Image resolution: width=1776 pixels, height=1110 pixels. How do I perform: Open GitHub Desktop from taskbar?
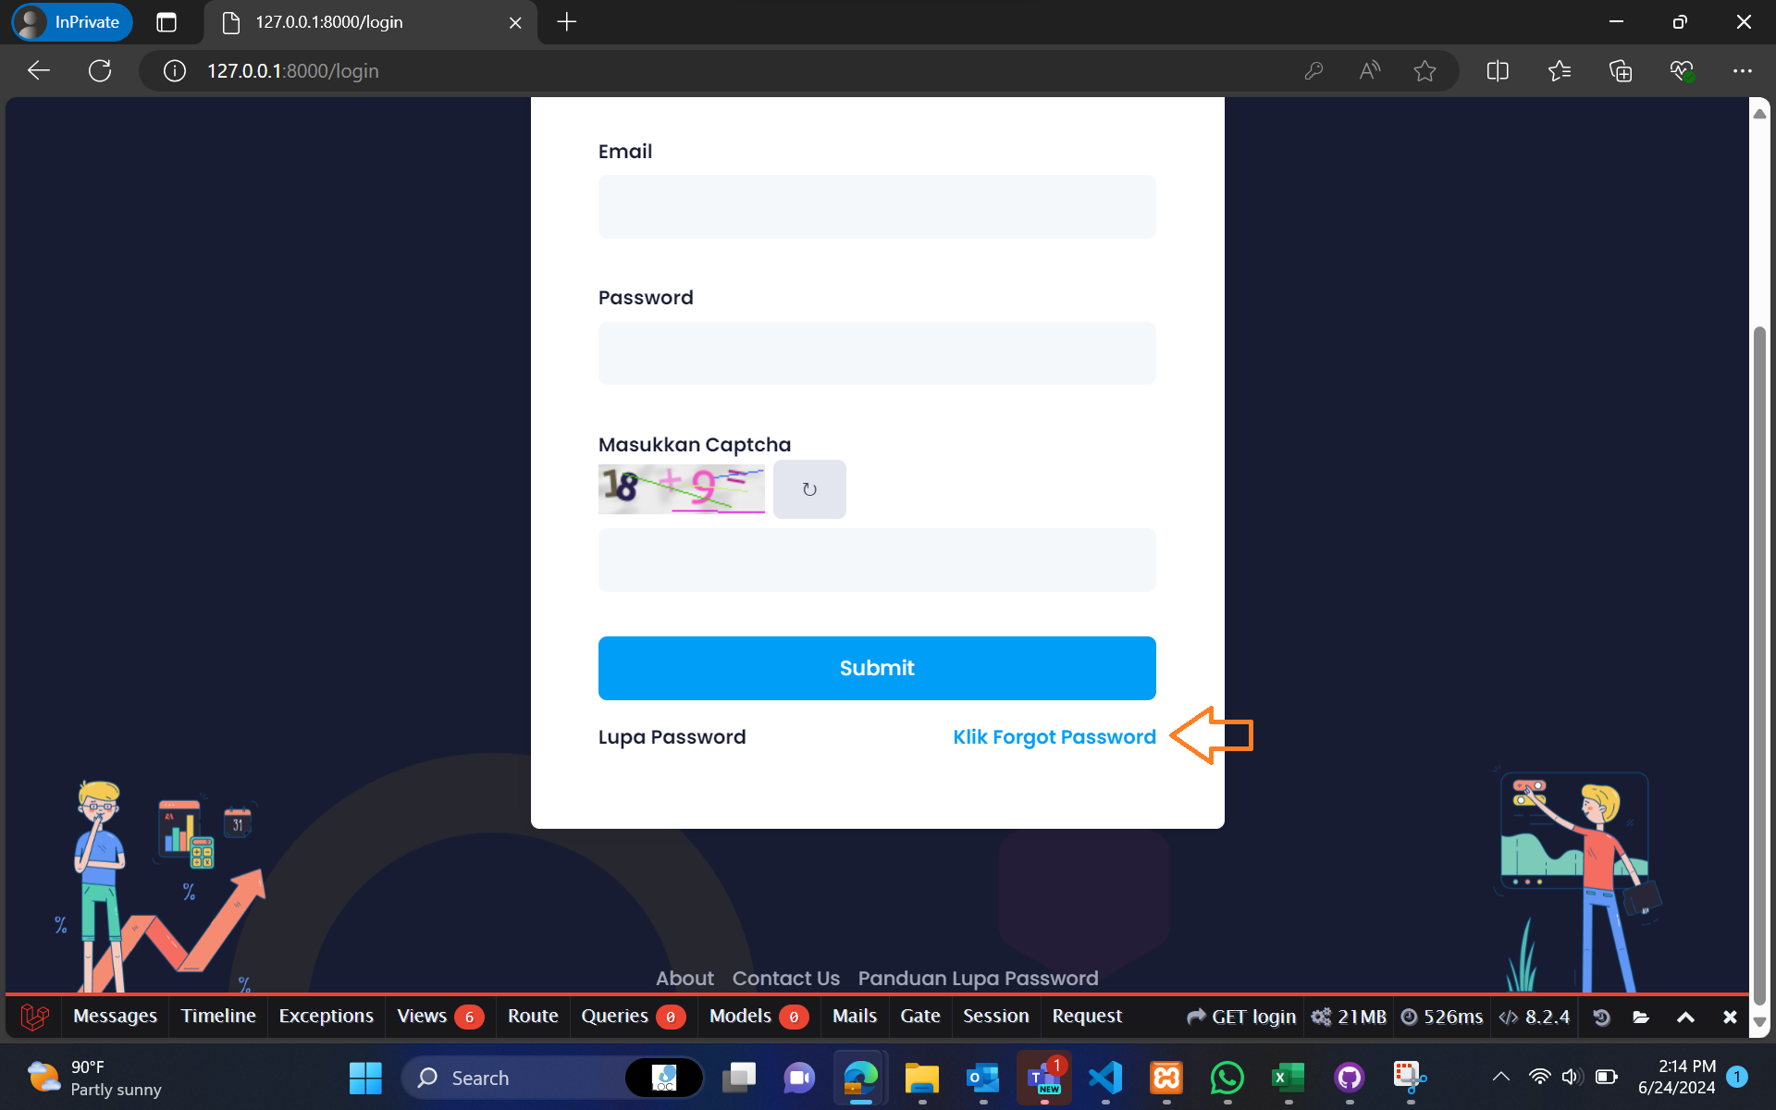pyautogui.click(x=1350, y=1078)
